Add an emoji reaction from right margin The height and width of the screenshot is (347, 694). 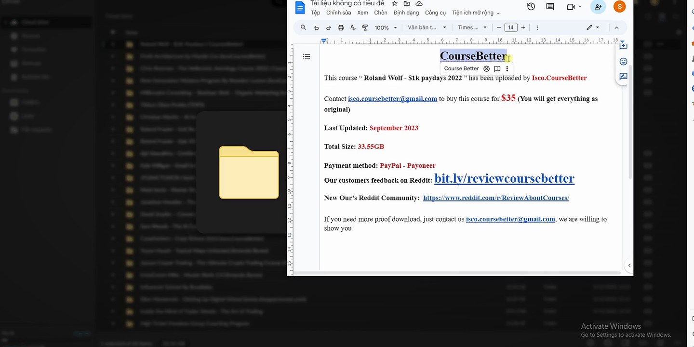623,61
